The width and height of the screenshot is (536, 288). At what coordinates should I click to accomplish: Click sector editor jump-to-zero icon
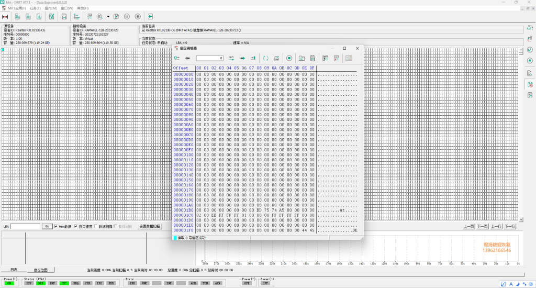177,58
